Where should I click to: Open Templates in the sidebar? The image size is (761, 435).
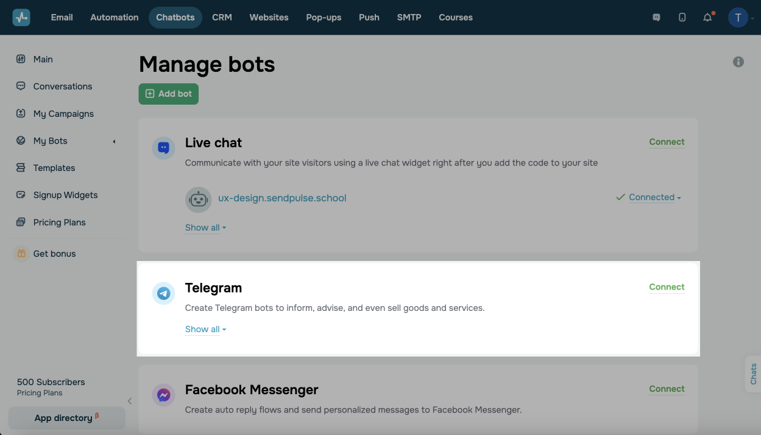(54, 168)
